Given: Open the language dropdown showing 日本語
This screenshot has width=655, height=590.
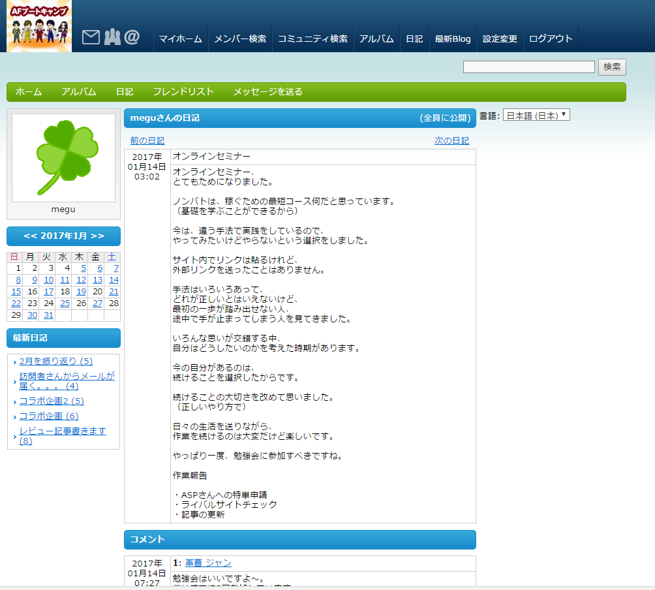Looking at the screenshot, I should [536, 116].
